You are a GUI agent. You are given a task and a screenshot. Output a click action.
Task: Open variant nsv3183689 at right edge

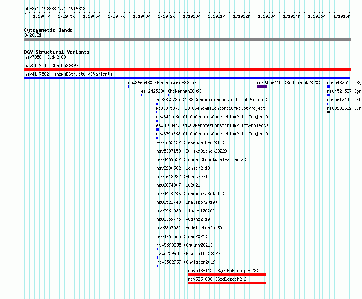345,108
